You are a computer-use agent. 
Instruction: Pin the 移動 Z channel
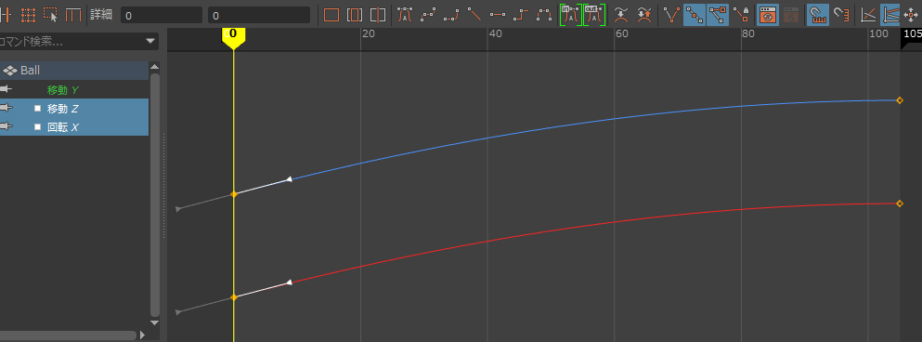[6, 108]
